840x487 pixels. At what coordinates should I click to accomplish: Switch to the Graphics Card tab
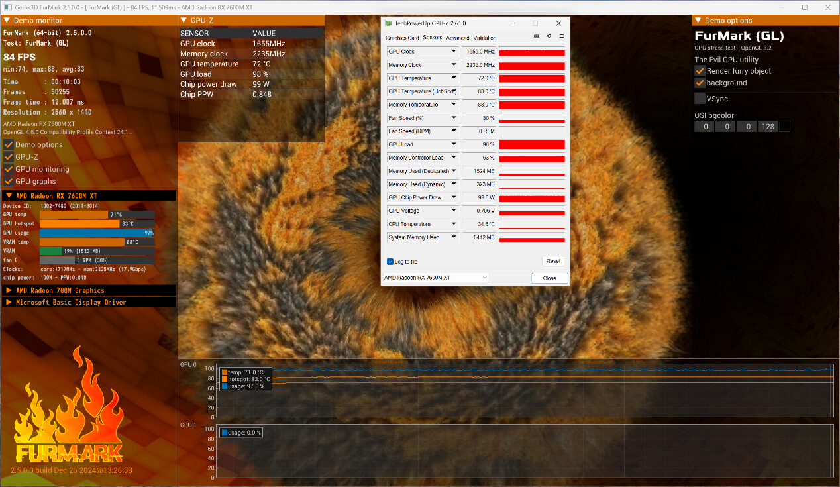tap(402, 38)
